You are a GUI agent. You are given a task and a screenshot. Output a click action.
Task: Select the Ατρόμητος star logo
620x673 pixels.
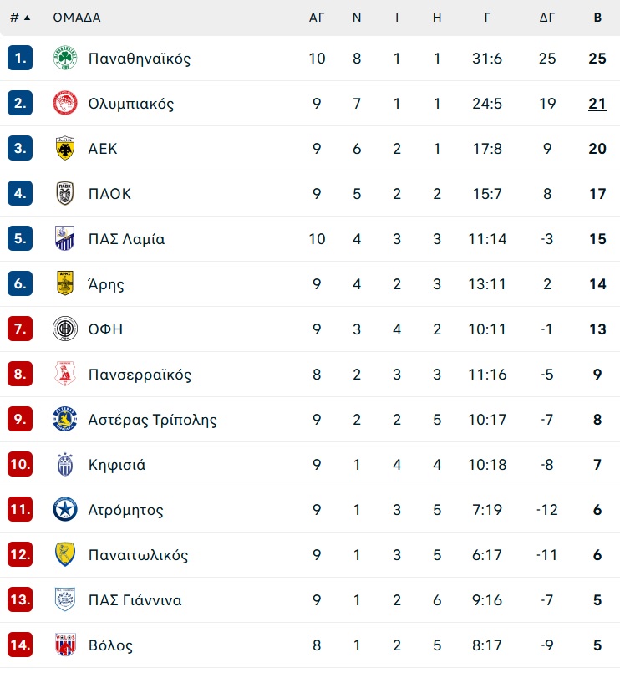click(x=65, y=509)
